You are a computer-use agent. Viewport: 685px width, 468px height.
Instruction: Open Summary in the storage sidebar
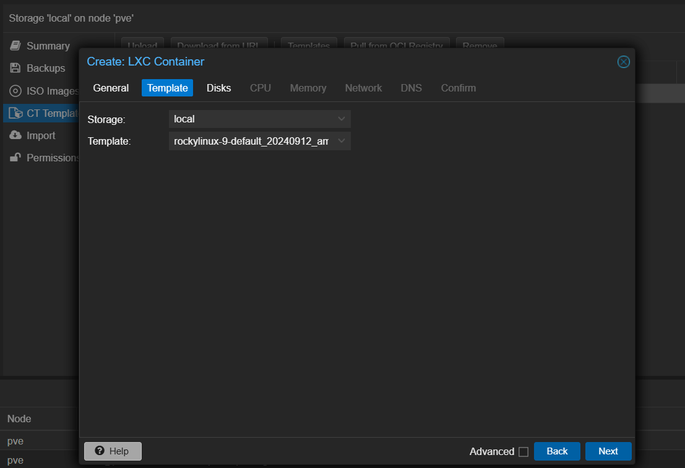(x=41, y=46)
